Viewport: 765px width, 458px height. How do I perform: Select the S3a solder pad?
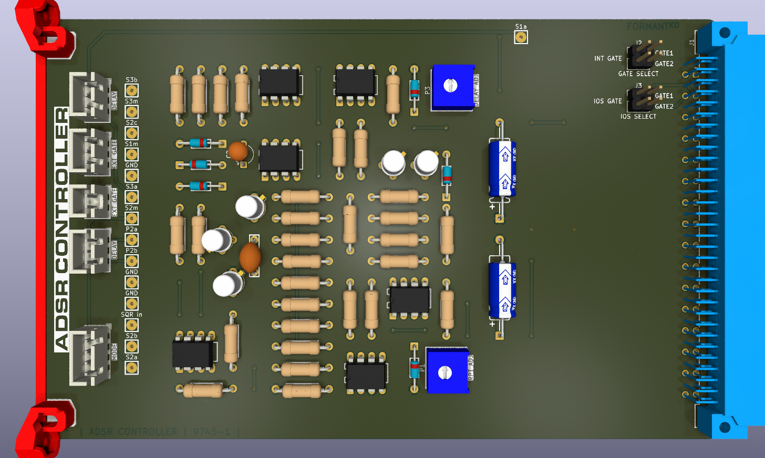coord(131,197)
